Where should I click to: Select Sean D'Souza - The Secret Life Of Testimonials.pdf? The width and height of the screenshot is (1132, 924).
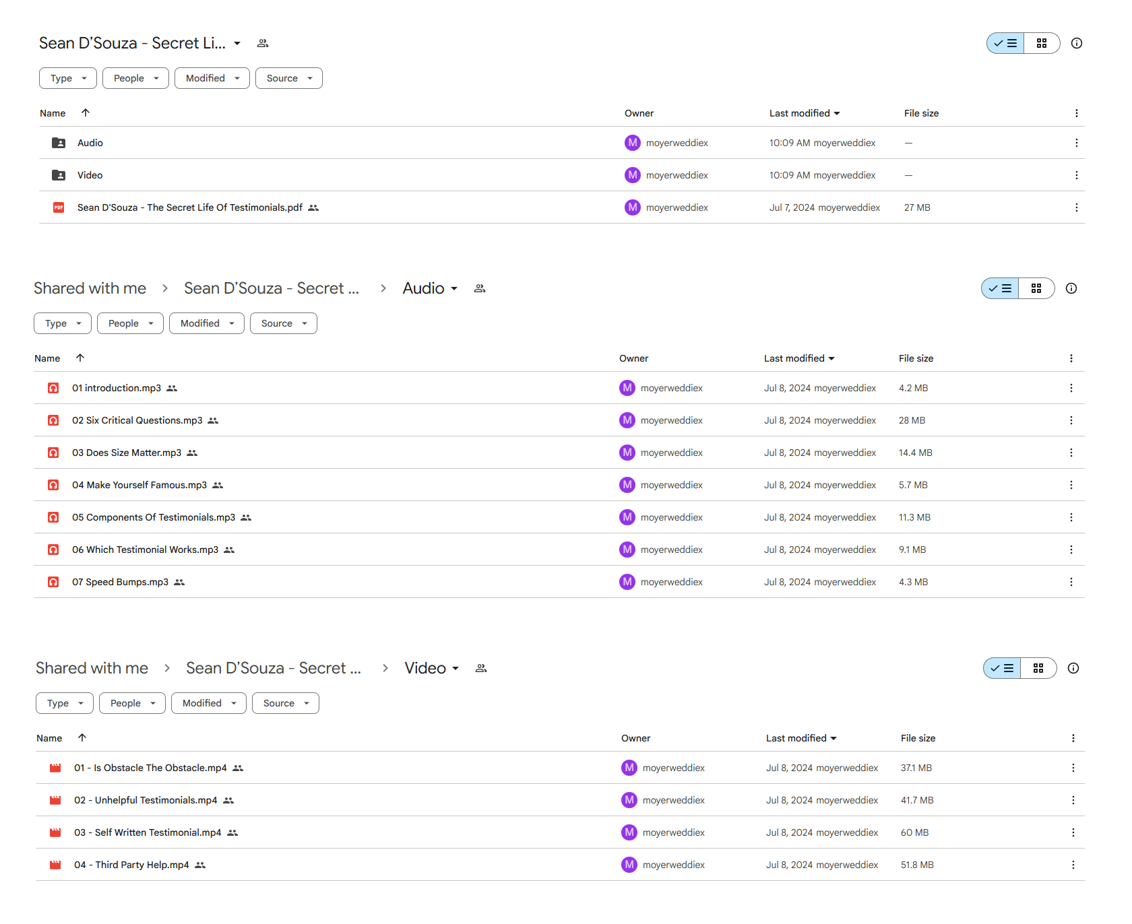[562, 207]
